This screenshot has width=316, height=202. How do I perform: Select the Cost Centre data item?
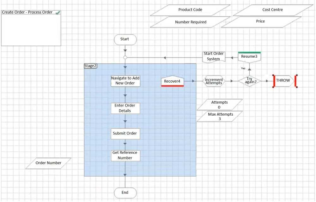(x=272, y=10)
